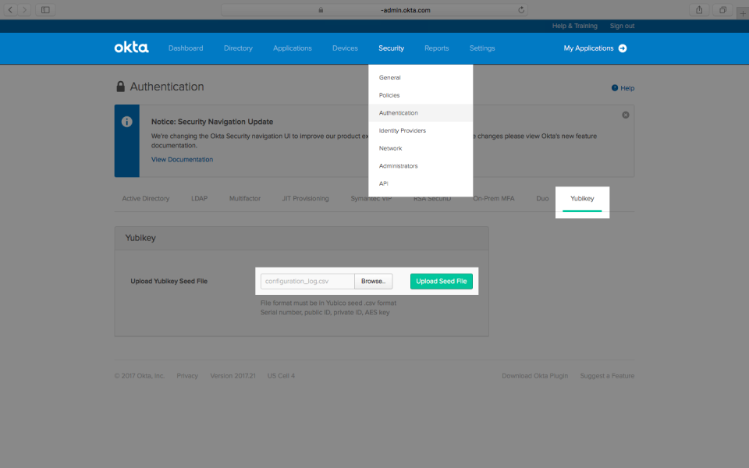The image size is (749, 468).
Task: Open the Security dropdown menu
Action: (x=391, y=48)
